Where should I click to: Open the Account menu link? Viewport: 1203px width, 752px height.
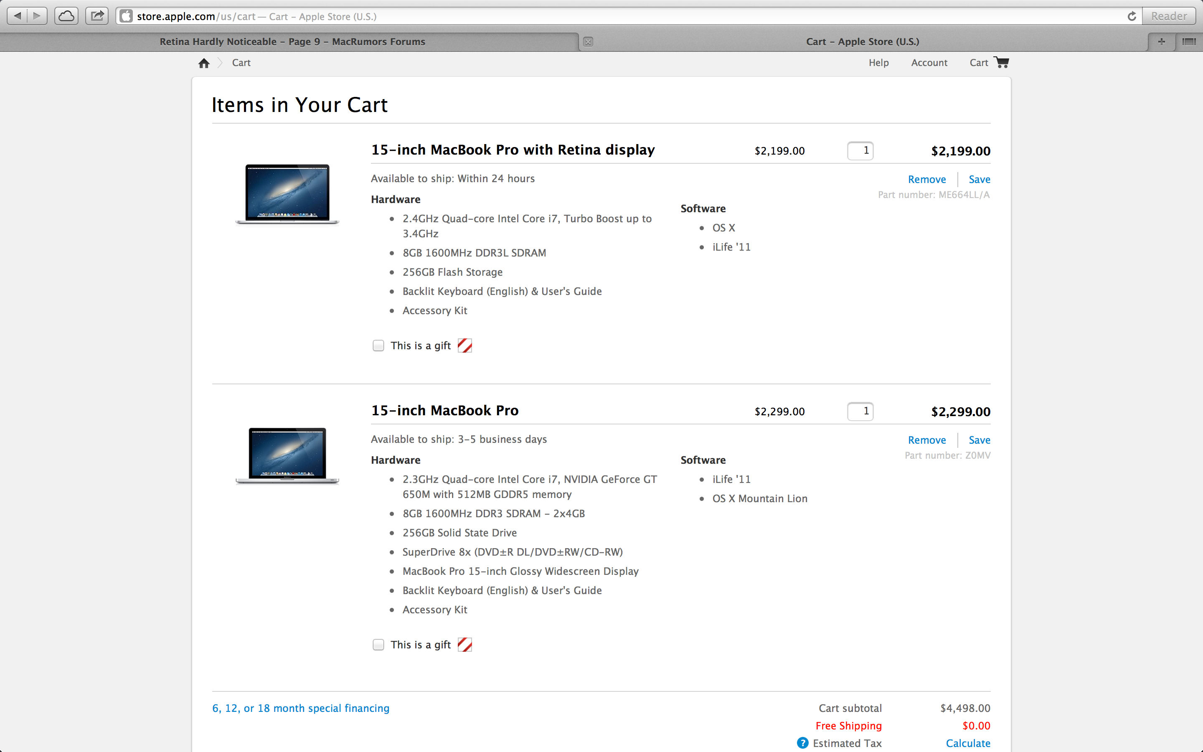pyautogui.click(x=929, y=63)
